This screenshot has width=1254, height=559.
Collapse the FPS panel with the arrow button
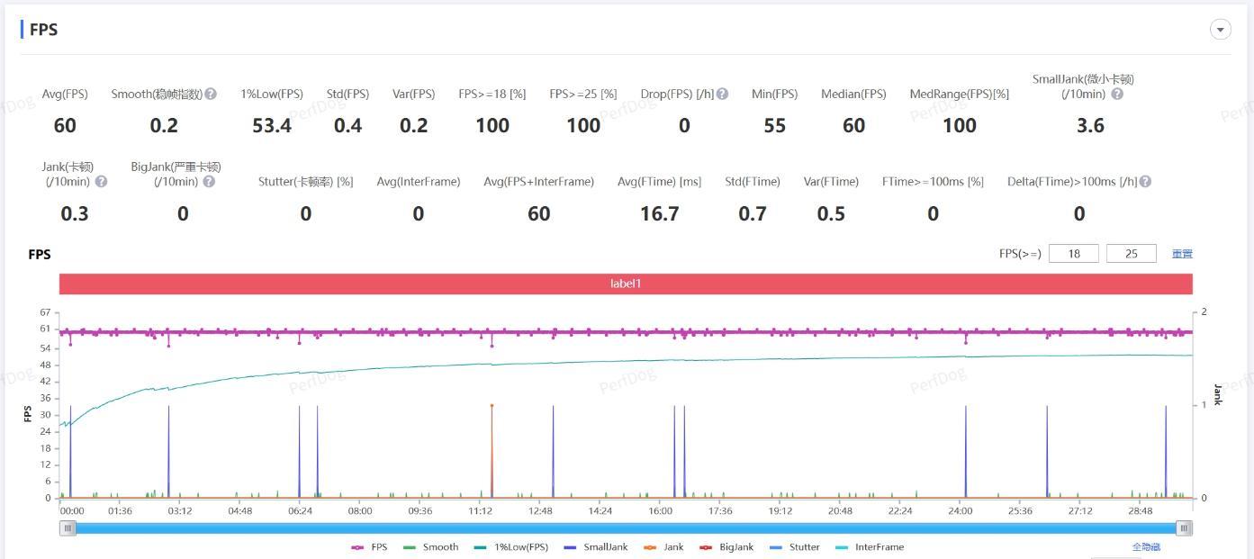1220,30
